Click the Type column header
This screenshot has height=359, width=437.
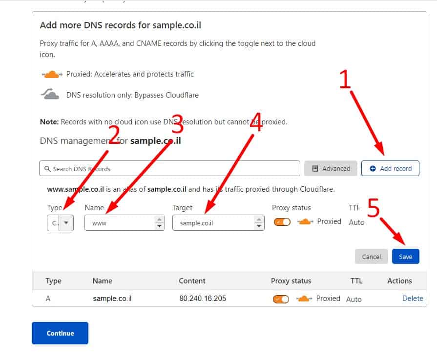pos(54,281)
